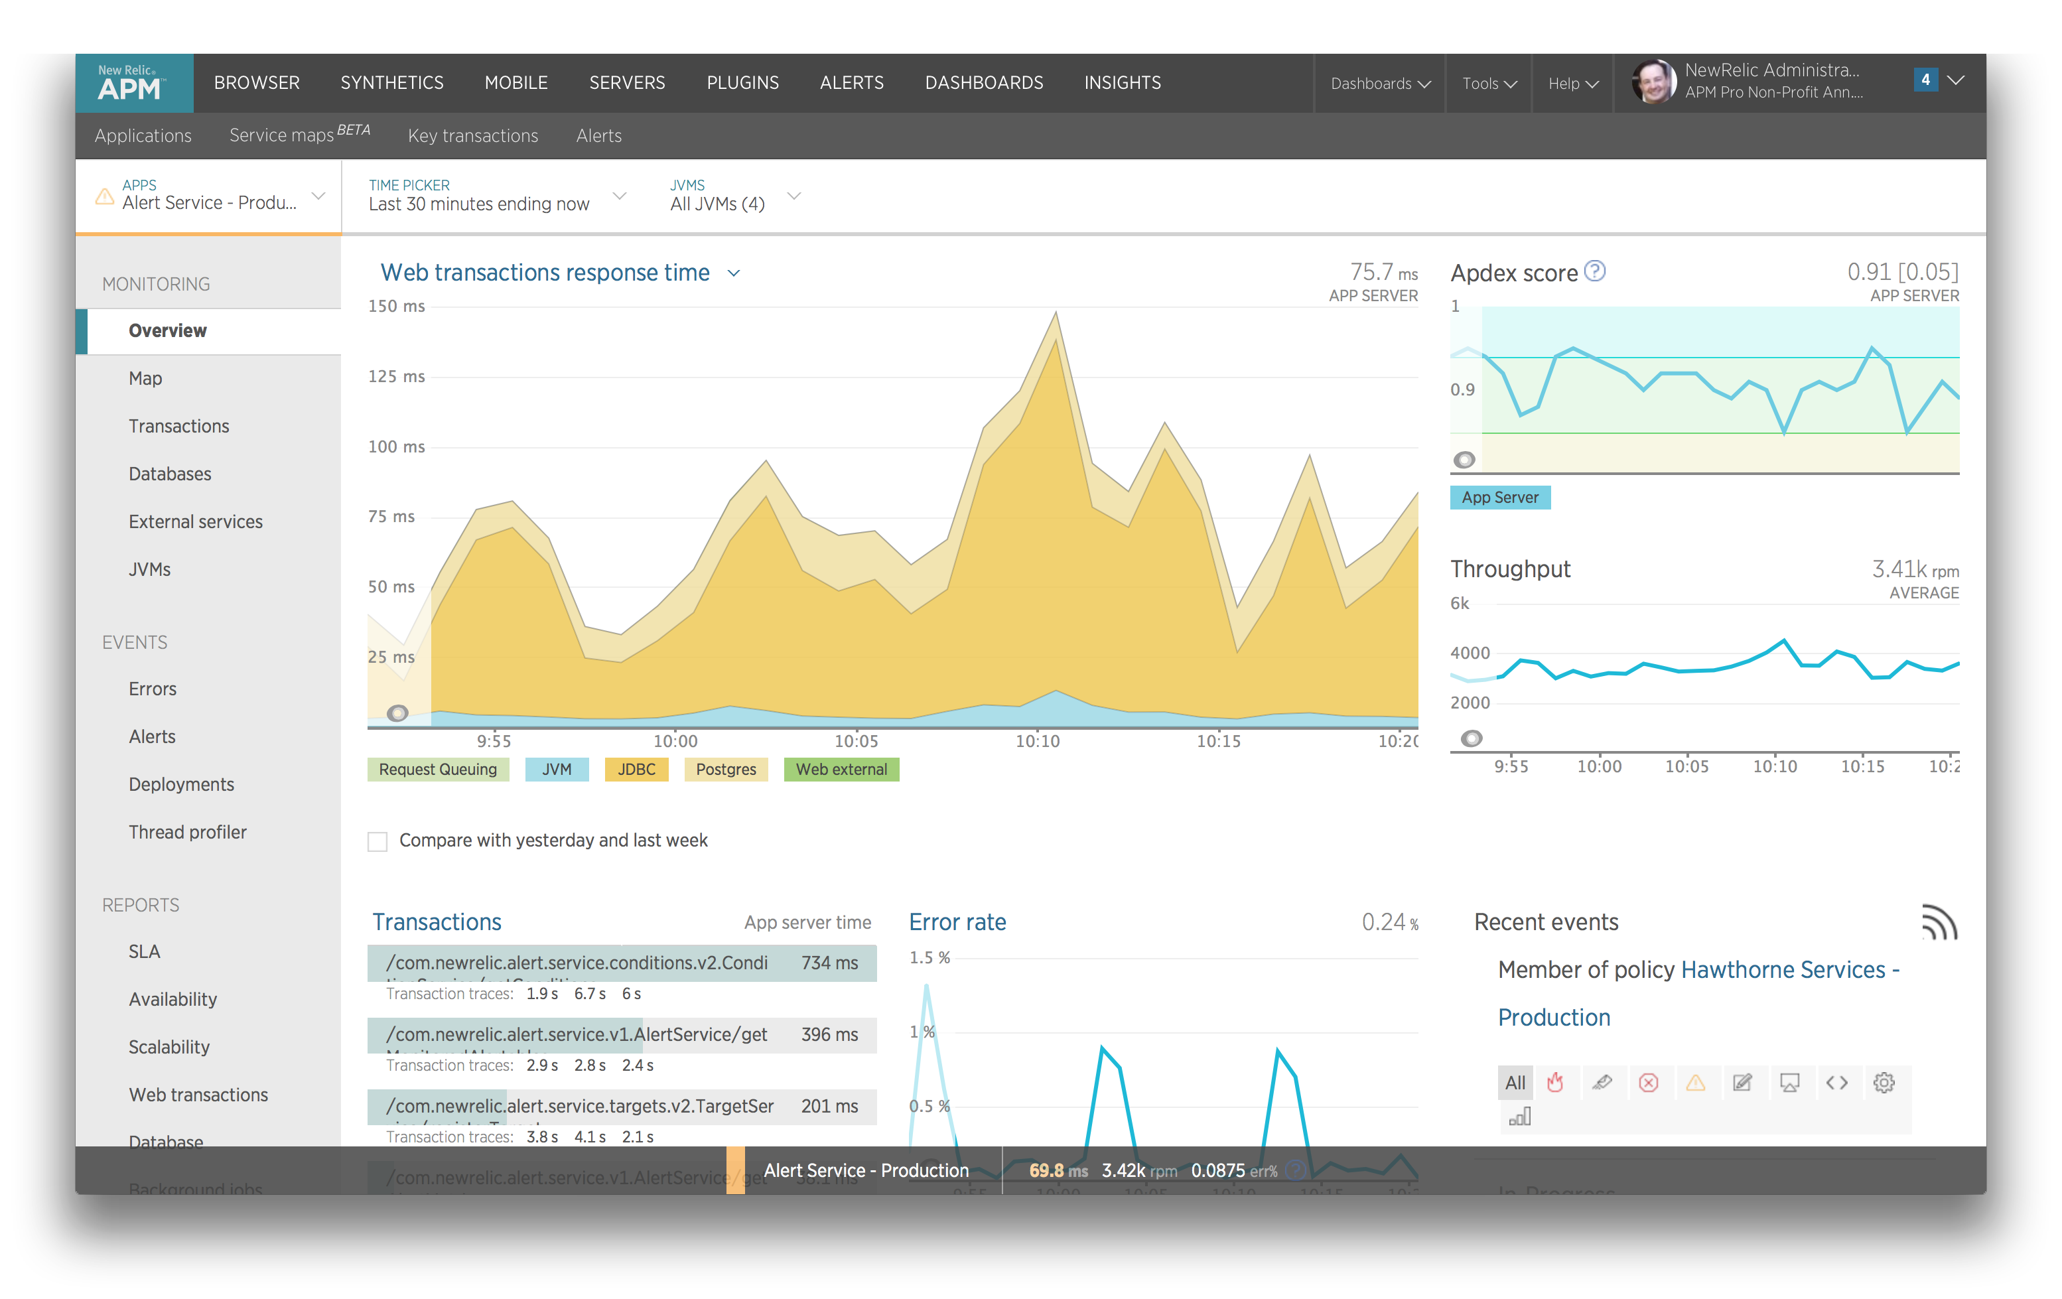
Task: Click the New Relic APM logo
Action: tap(133, 83)
